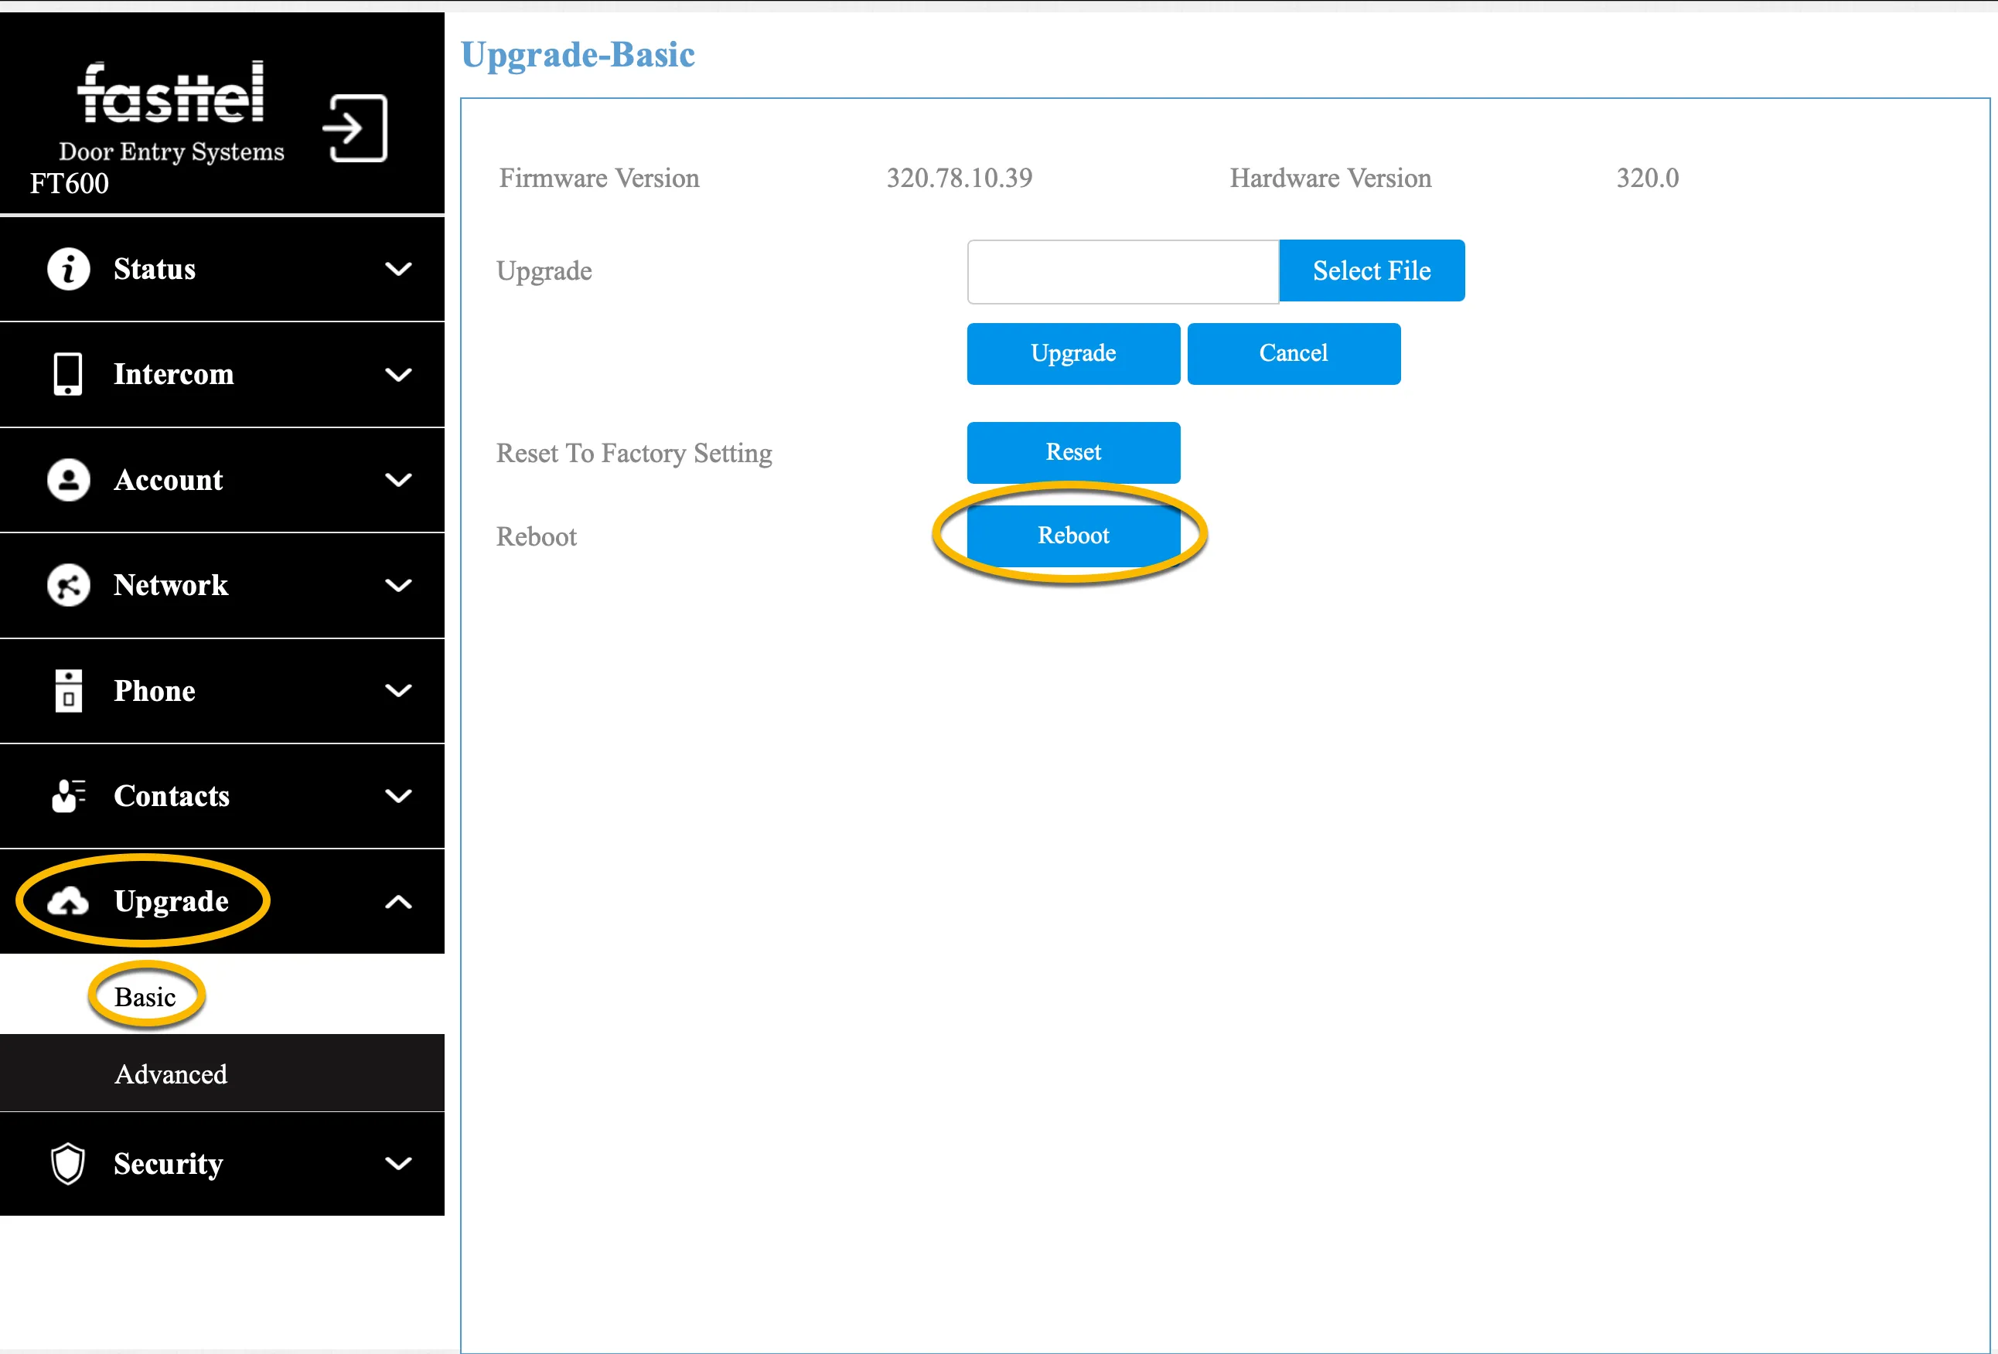Click the Upgrade cloud icon
Image resolution: width=1998 pixels, height=1354 pixels.
pos(68,901)
